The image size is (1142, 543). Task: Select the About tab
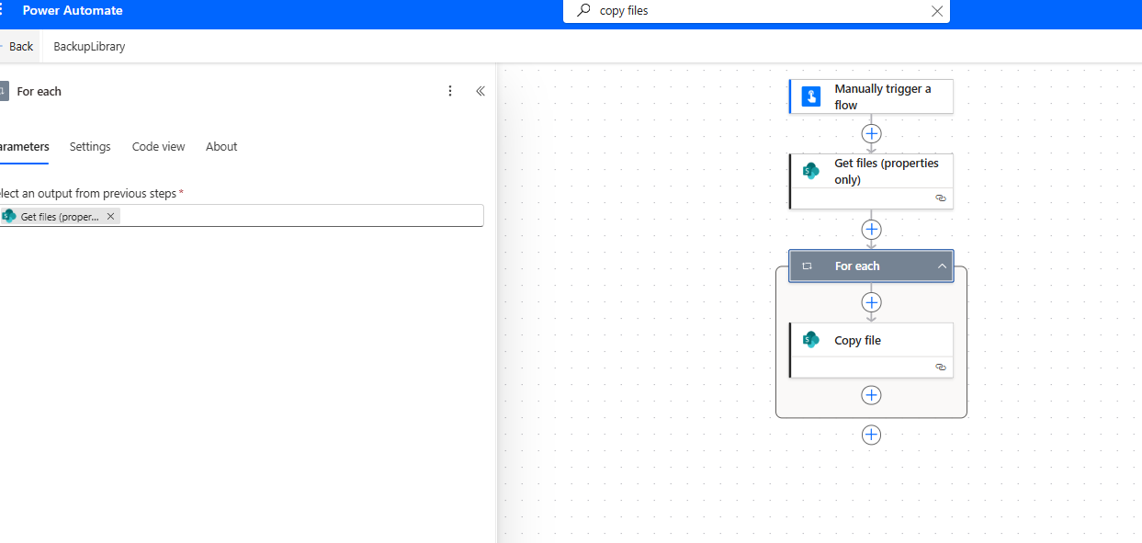tap(221, 147)
